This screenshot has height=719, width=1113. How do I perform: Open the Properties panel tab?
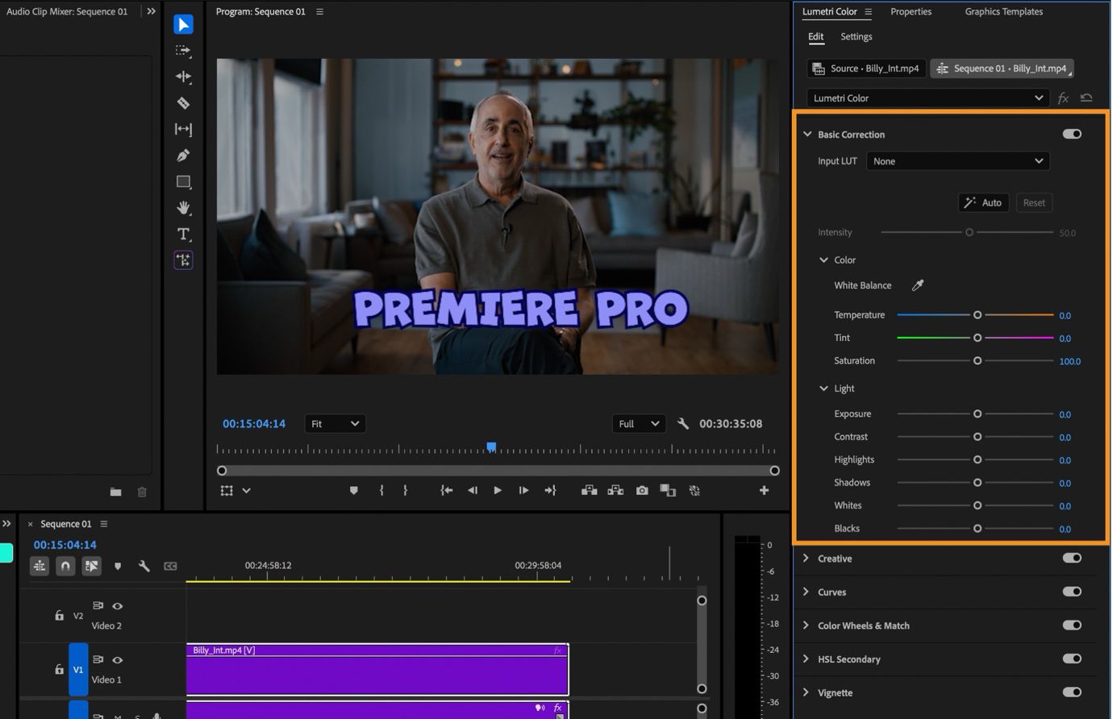911,11
